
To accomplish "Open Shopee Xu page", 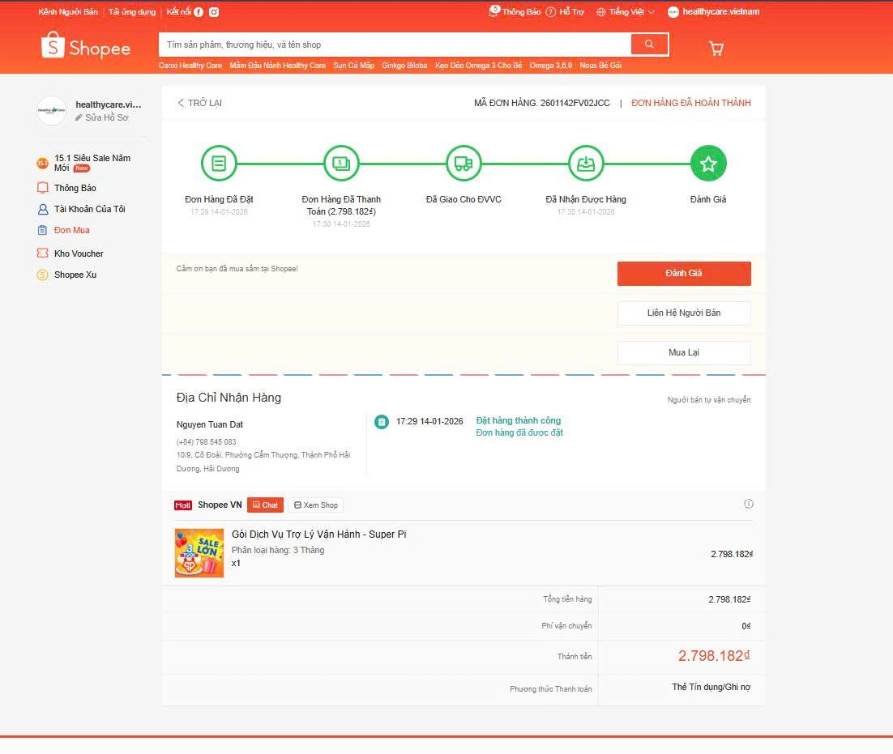I will tap(75, 275).
